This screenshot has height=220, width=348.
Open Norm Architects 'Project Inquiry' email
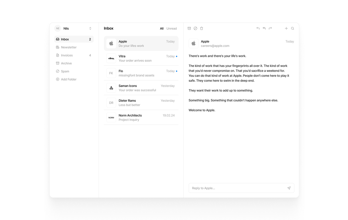click(141, 117)
